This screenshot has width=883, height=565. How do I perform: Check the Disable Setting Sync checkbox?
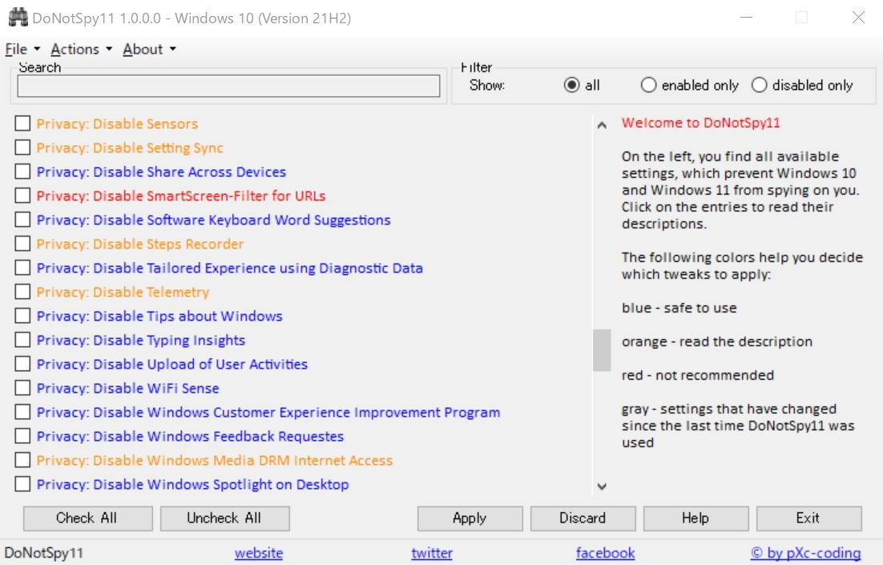coord(22,147)
